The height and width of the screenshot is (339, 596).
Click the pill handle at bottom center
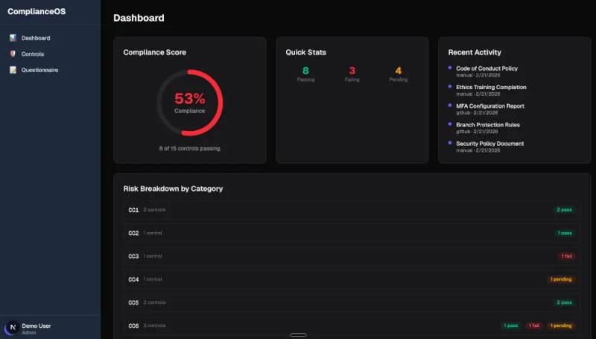[x=298, y=335]
